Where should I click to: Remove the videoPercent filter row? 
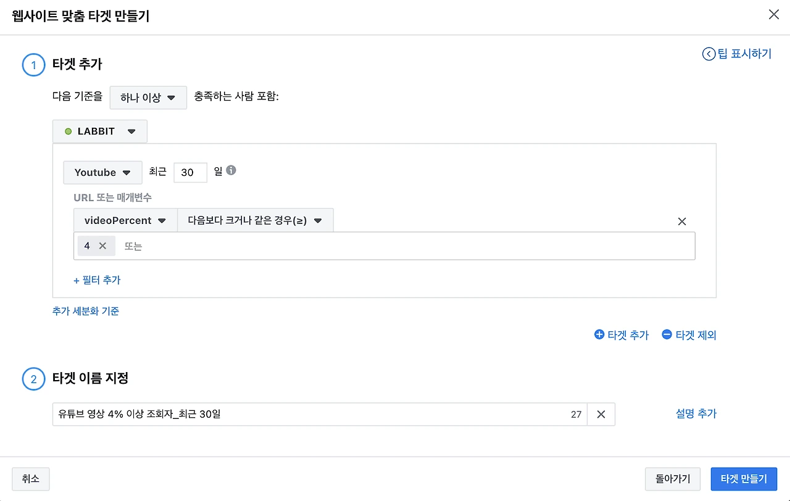682,222
